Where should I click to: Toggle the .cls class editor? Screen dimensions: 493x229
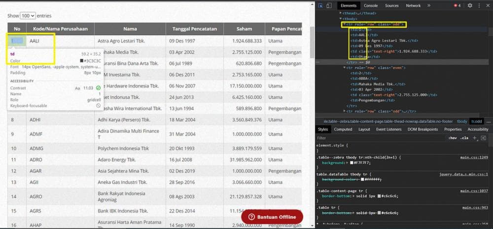464,138
